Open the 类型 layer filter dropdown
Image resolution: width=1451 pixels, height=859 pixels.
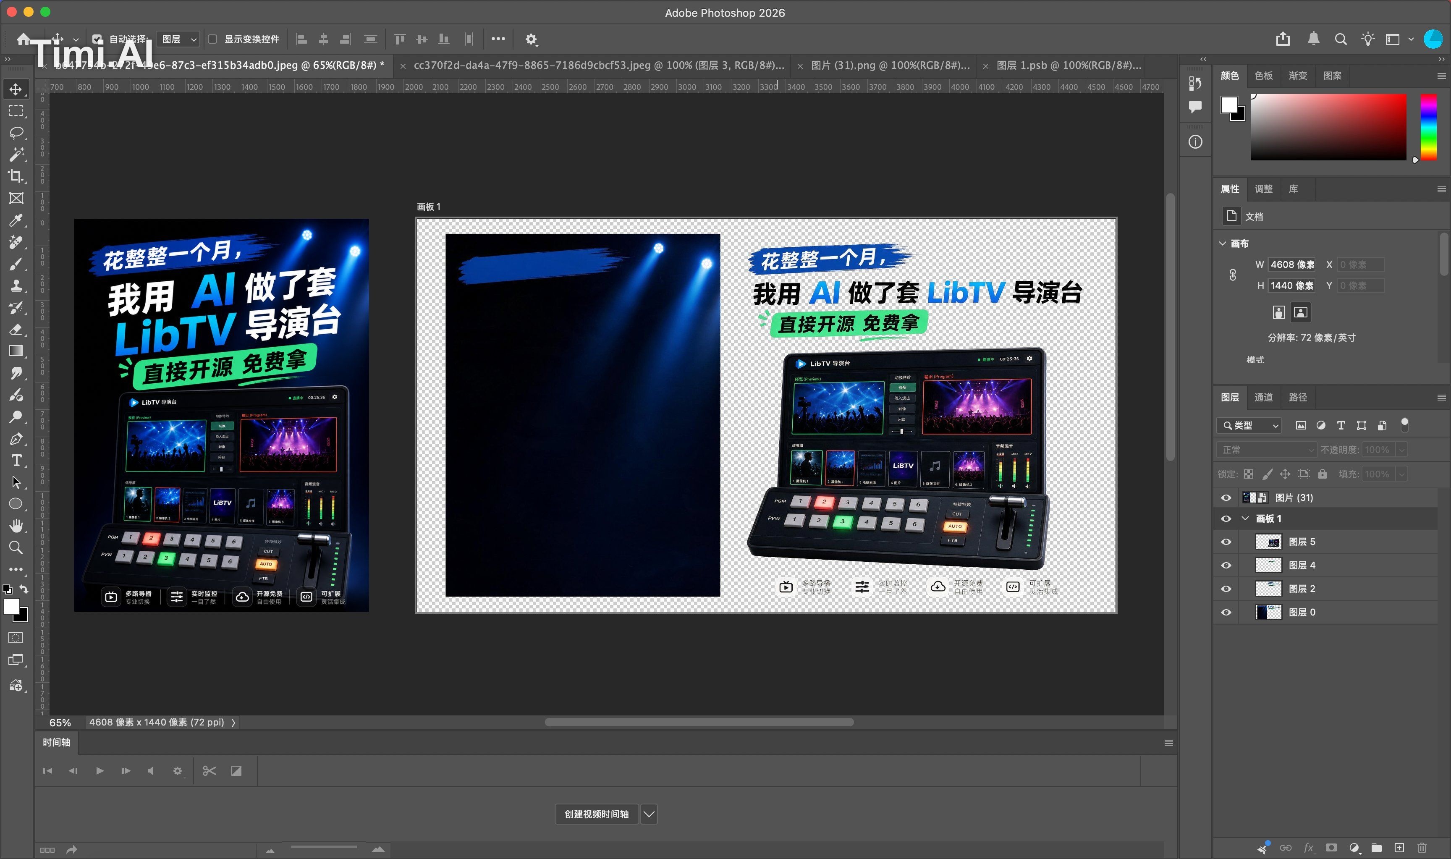pyautogui.click(x=1249, y=425)
